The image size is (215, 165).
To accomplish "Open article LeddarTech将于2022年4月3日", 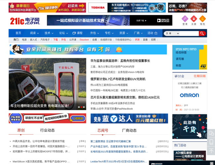I will (119, 162).
